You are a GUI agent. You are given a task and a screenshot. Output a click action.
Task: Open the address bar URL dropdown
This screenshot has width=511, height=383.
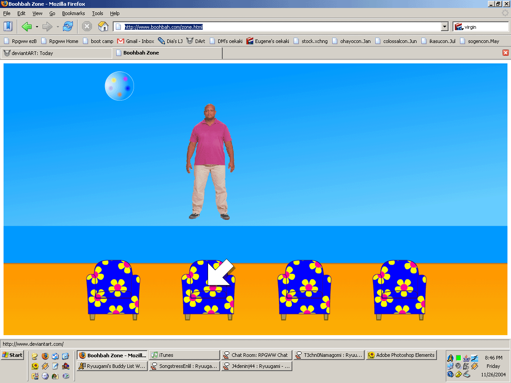point(444,27)
